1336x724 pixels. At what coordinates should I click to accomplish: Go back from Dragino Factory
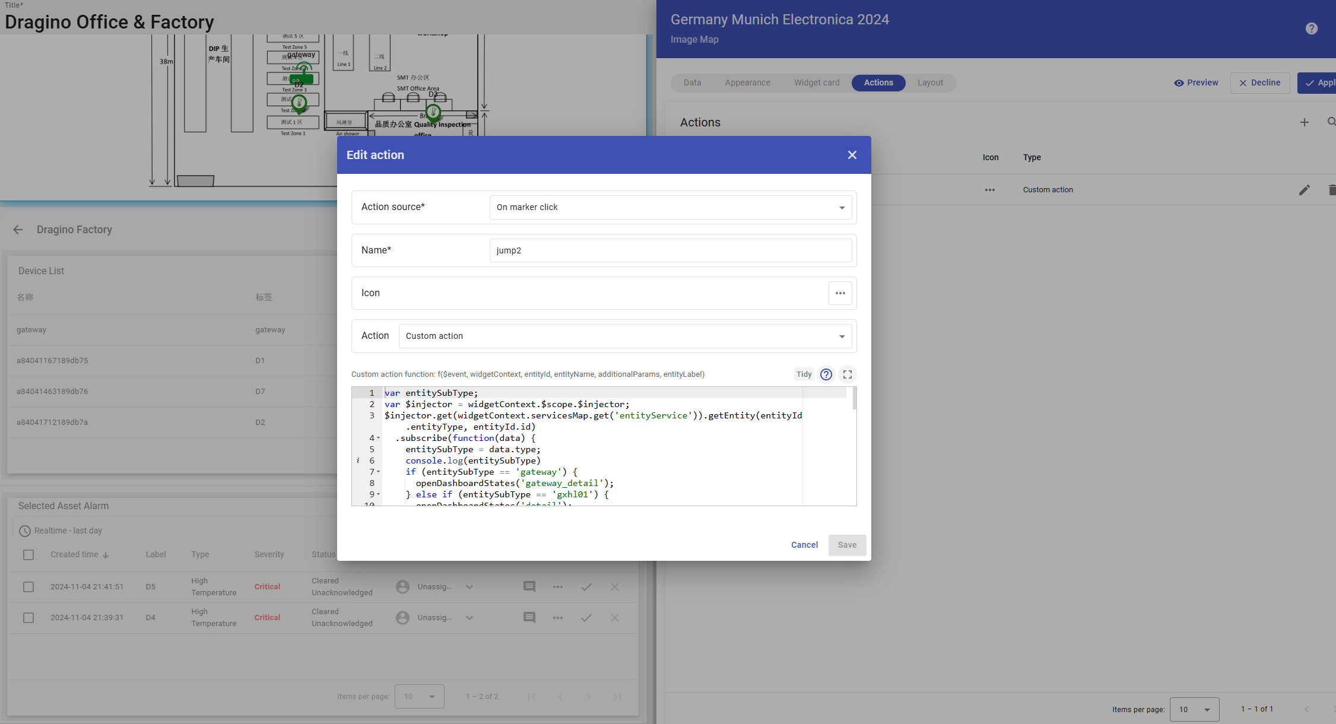coord(18,230)
